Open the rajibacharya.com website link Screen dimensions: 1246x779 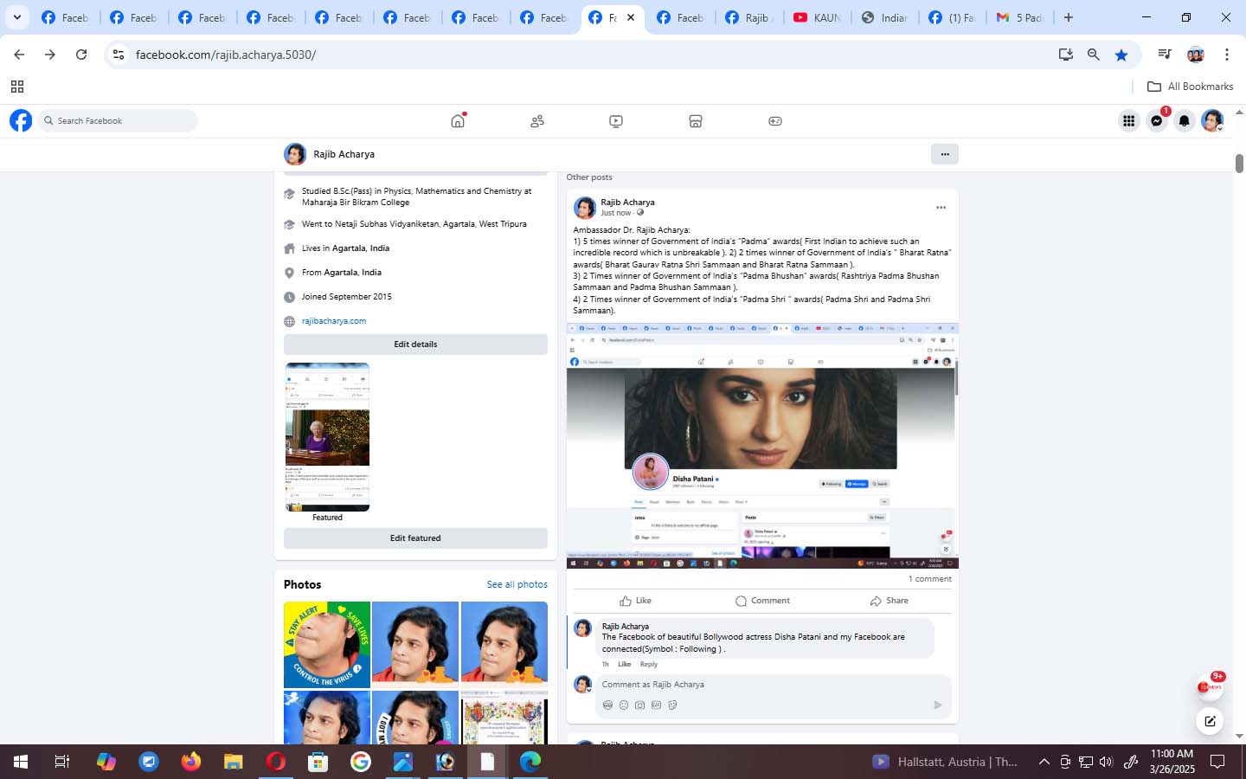click(x=334, y=321)
